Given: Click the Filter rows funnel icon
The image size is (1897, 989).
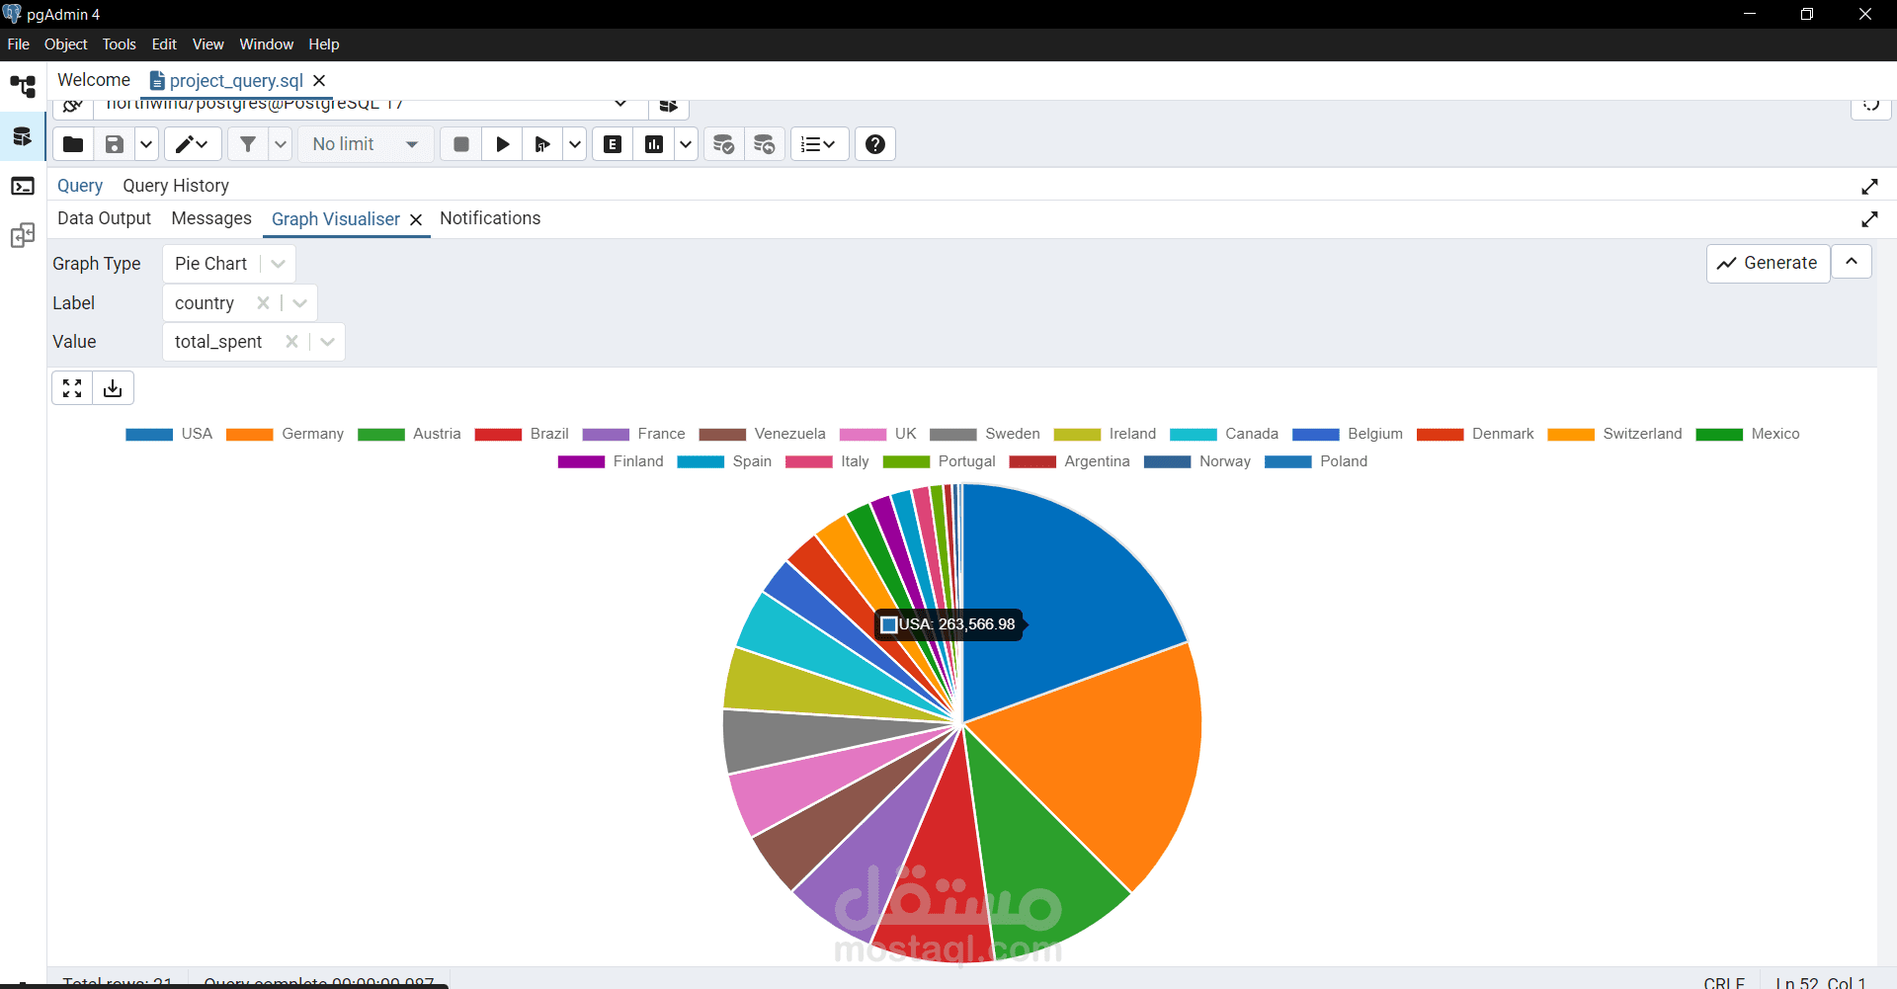Looking at the screenshot, I should [248, 144].
